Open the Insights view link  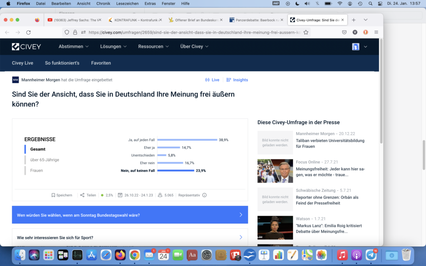[x=237, y=80]
